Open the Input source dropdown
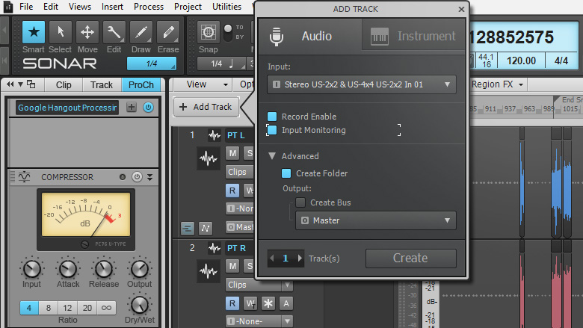 click(x=362, y=84)
